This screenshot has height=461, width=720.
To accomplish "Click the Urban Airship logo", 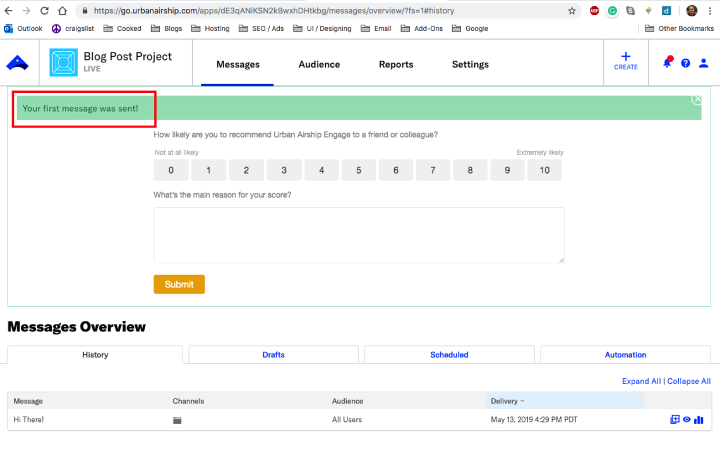I will 17,62.
